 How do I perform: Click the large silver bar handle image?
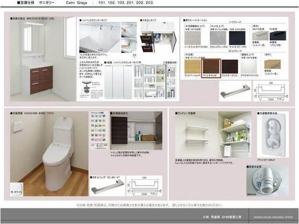coord(235,91)
